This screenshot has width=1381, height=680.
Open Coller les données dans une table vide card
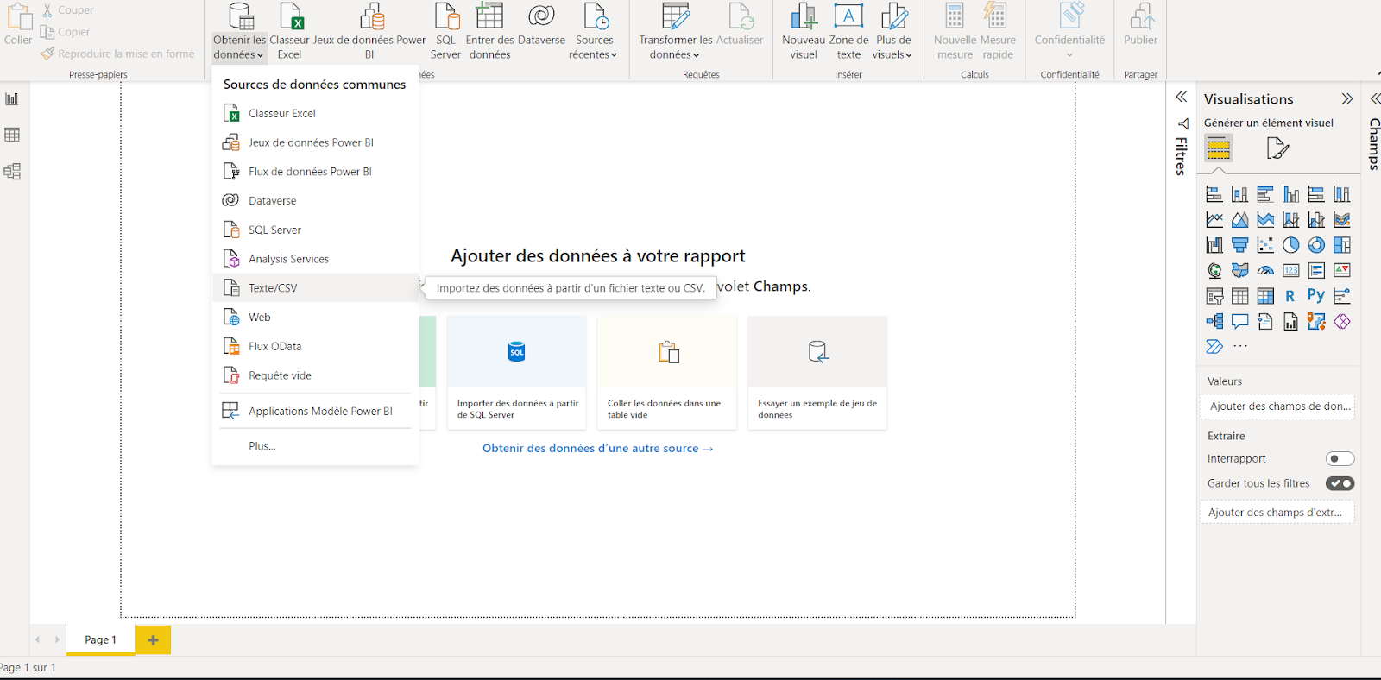[x=667, y=373]
